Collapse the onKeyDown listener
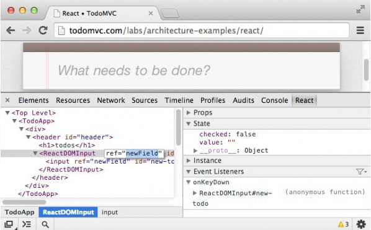Image resolution: width=371 pixels, height=230 pixels. 189,182
